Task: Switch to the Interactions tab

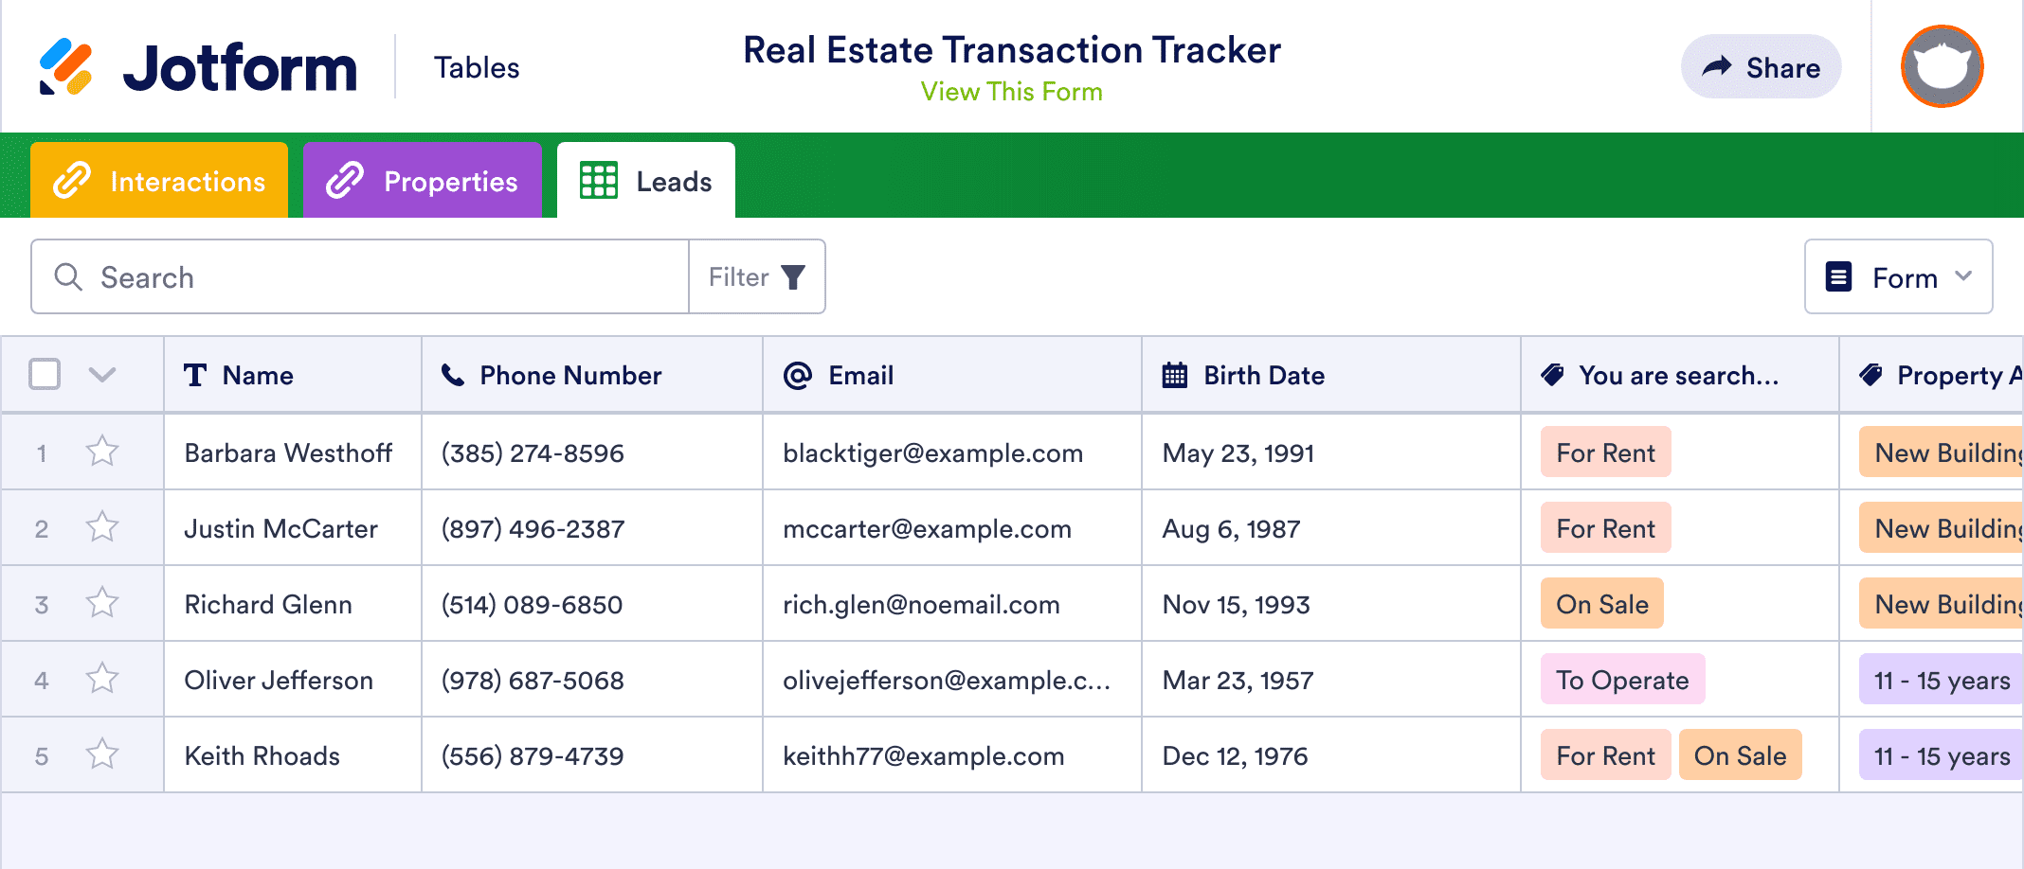Action: pyautogui.click(x=157, y=180)
